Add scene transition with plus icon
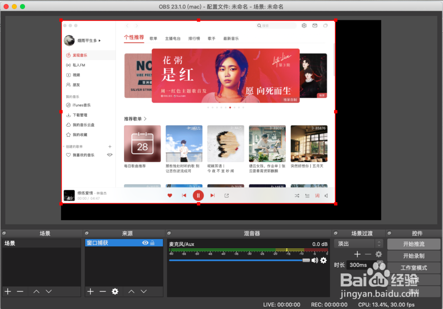 point(358,254)
